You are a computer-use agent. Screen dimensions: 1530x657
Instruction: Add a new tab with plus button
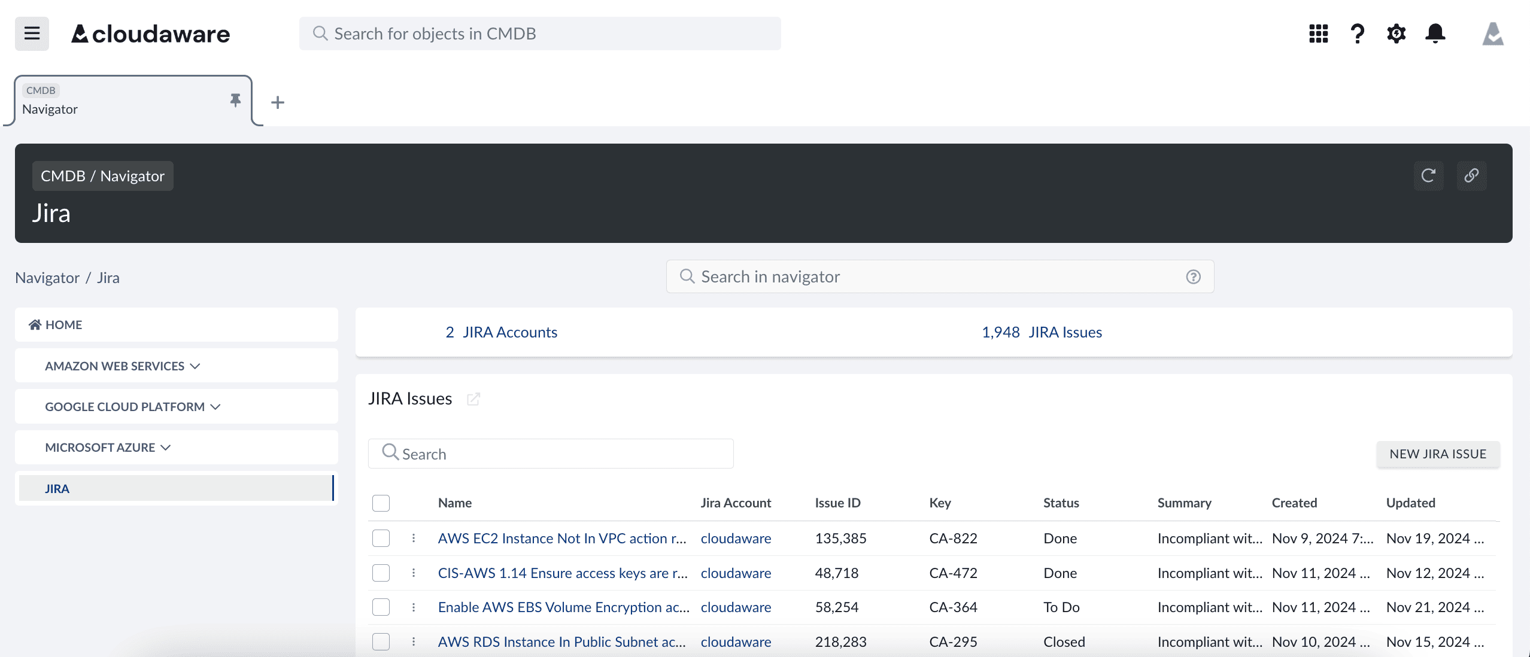click(x=277, y=102)
